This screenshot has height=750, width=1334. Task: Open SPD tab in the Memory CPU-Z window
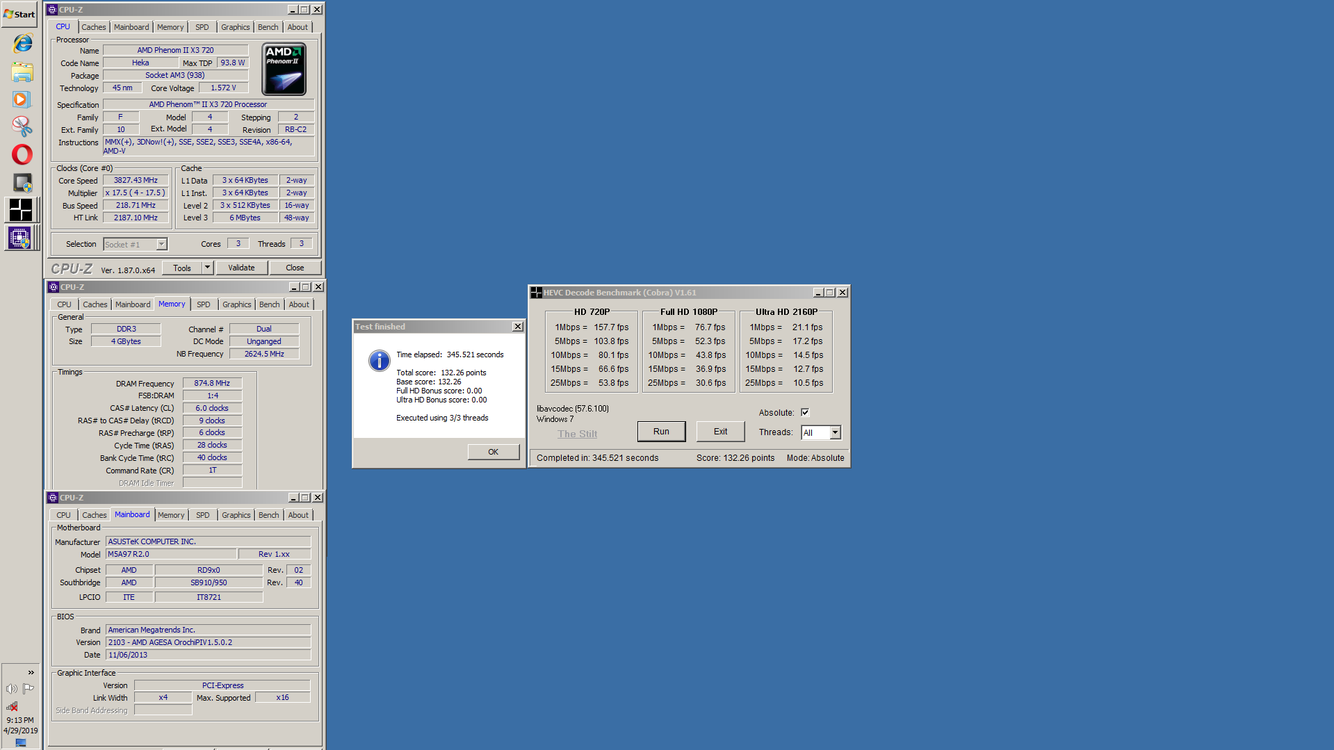coord(204,304)
